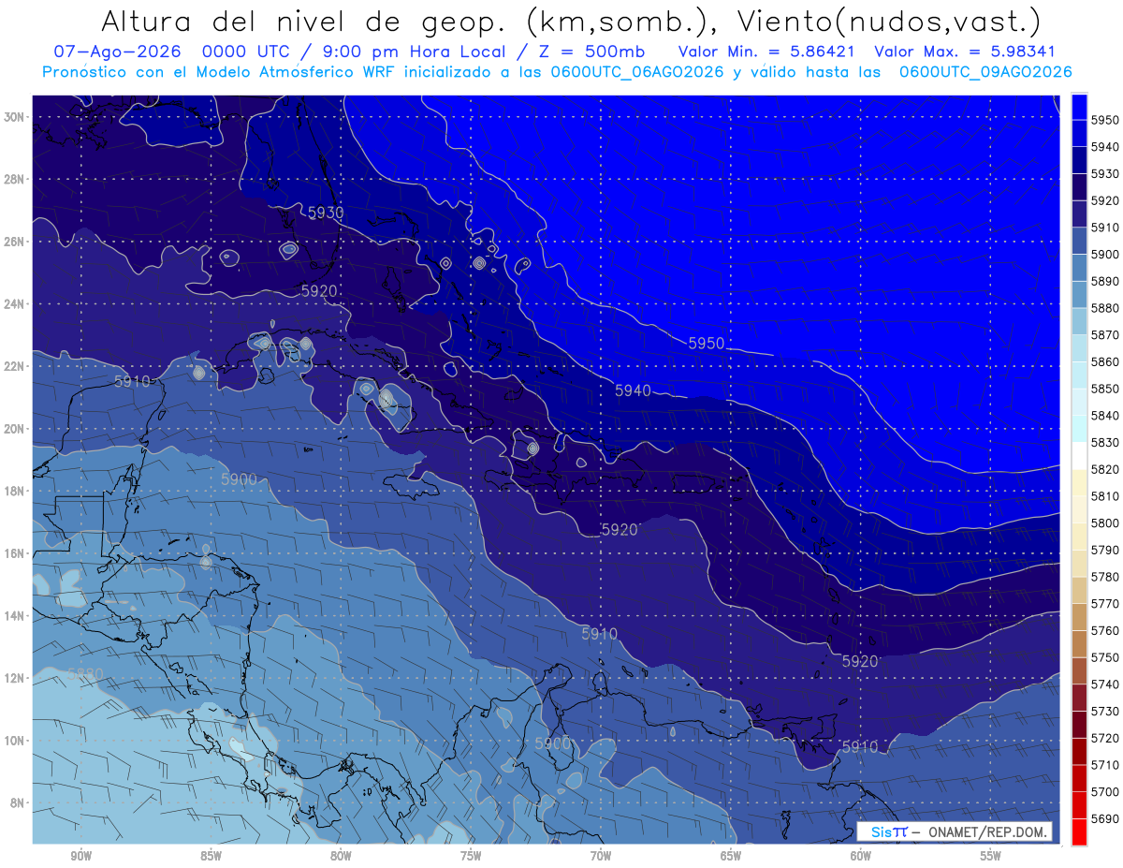
Task: Click the colorbar tick label 5780
Action: 1105,577
